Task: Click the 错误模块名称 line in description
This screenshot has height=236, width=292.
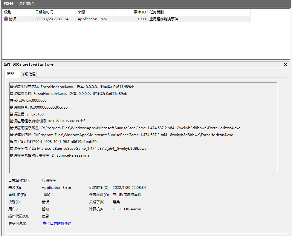Action: [68, 94]
